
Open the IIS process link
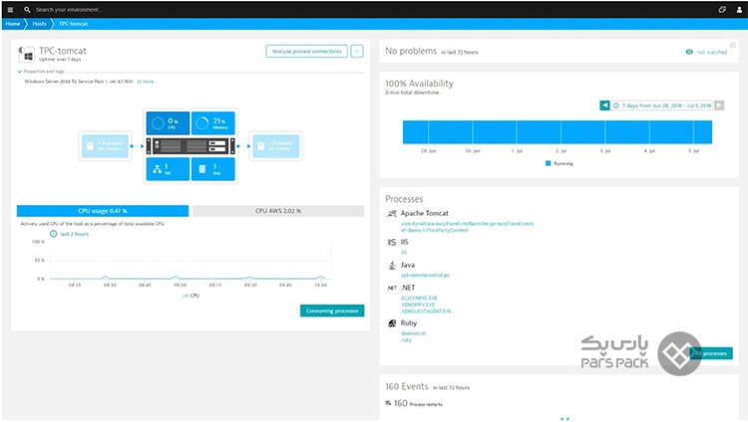pos(404,253)
